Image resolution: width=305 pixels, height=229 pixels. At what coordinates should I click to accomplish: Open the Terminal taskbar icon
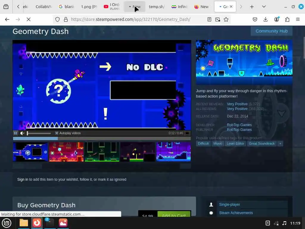click(x=50, y=223)
